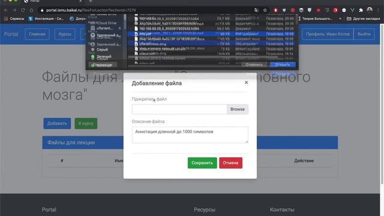Eject the uTorrent volume
Screen dimensions: 384x216
click(x=119, y=28)
